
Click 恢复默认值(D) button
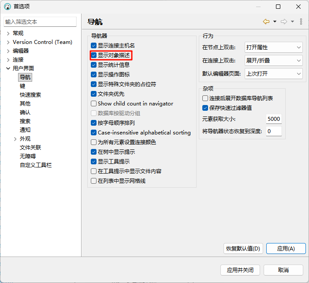coord(243,249)
